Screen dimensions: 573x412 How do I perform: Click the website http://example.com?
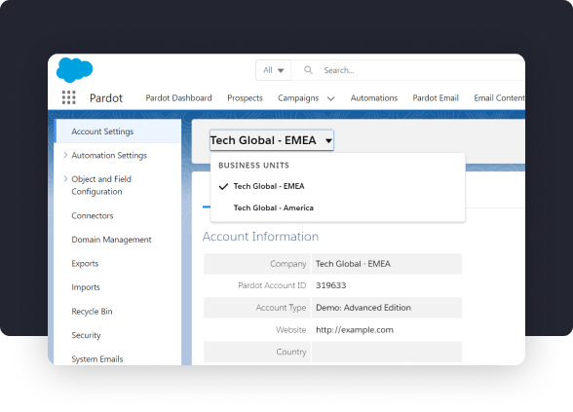coord(355,330)
